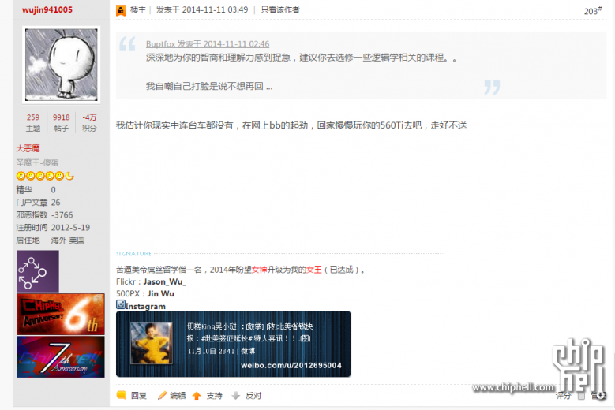
Task: Click the orange upvote arrow icon
Action: click(x=197, y=396)
